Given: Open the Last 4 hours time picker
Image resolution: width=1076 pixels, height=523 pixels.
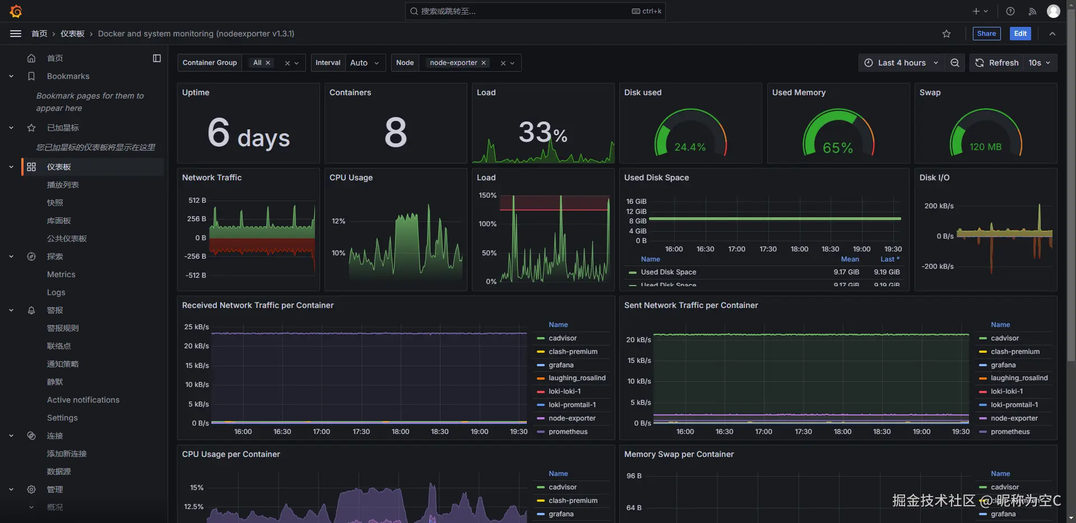Looking at the screenshot, I should coord(901,63).
